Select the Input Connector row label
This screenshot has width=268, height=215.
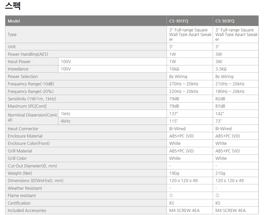(x=23, y=129)
